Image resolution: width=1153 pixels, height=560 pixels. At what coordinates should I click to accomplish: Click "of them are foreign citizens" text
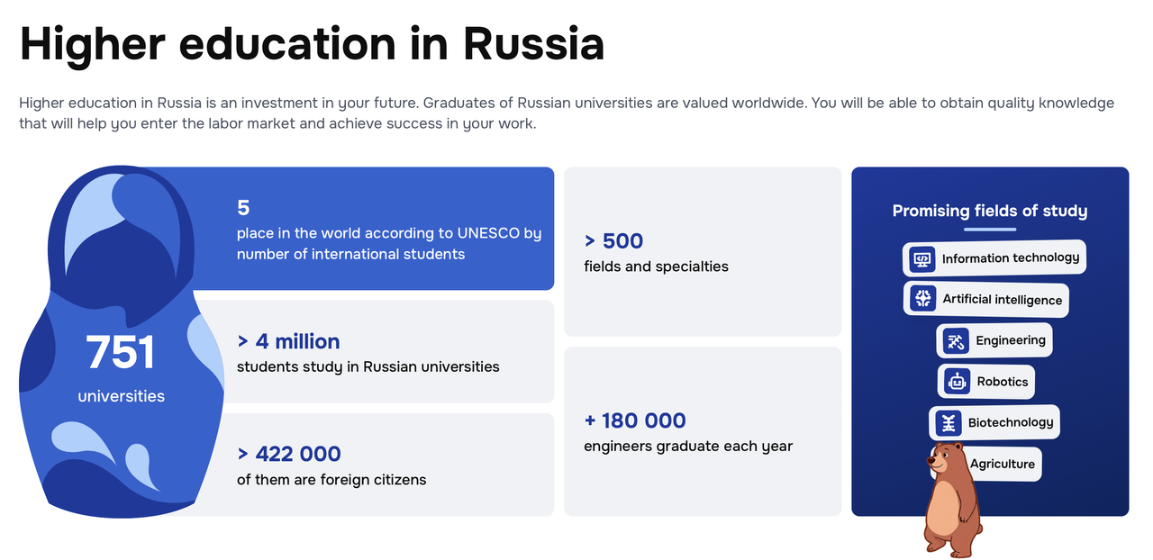pyautogui.click(x=331, y=480)
